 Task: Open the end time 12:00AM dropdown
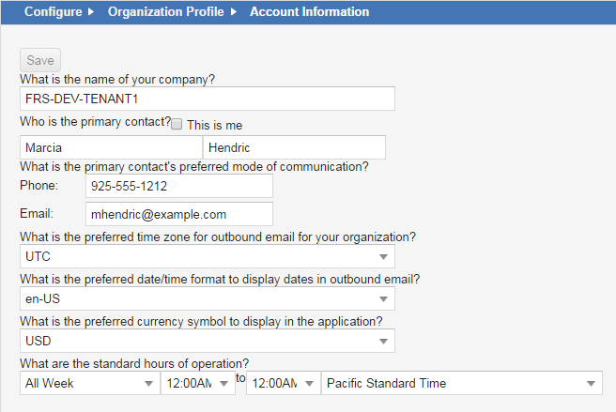284,383
